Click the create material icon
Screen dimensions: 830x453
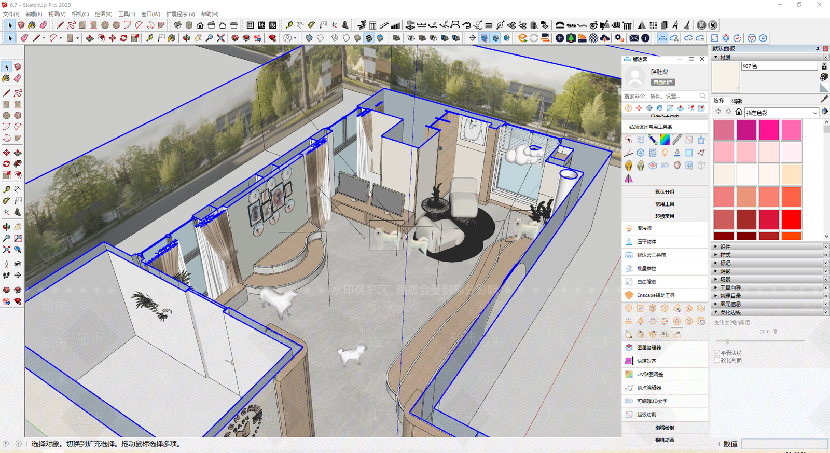824,77
